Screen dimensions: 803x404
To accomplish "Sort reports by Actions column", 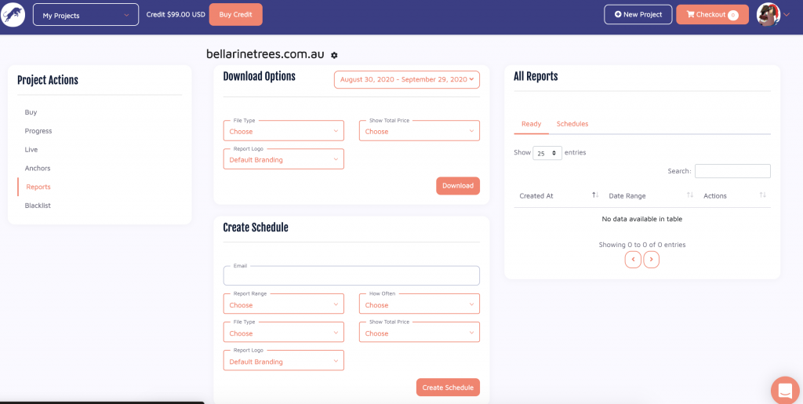I will [x=762, y=195].
